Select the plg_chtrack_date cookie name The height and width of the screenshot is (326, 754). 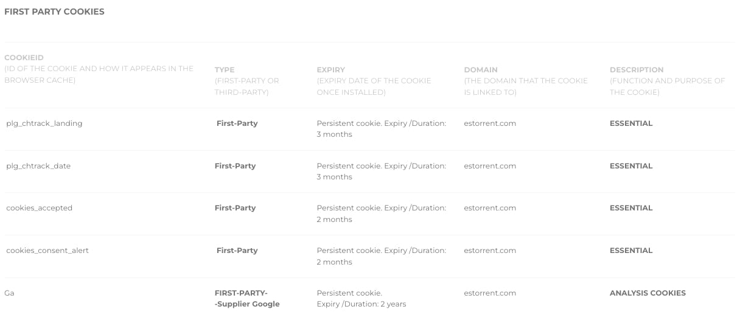tap(38, 166)
